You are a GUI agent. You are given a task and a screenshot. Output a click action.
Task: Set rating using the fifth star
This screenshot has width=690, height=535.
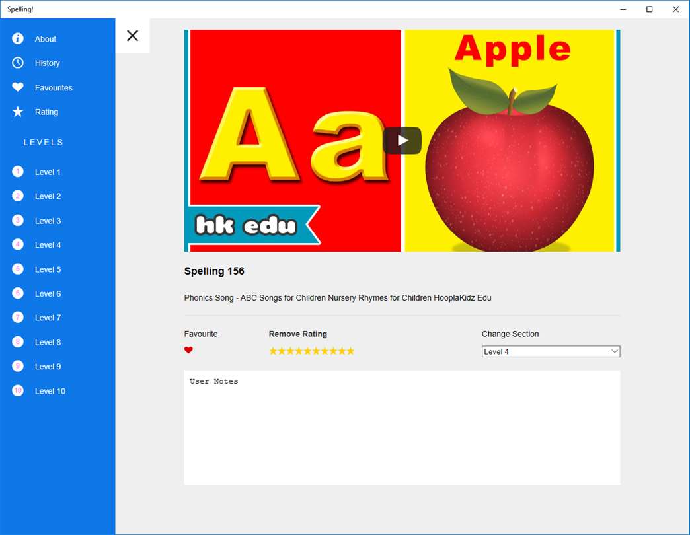tap(307, 351)
